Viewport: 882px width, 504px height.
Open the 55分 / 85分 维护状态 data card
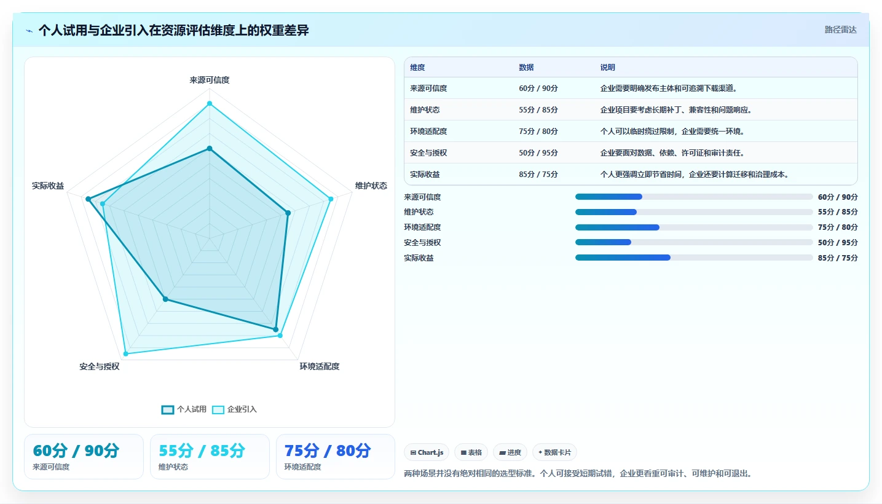[x=210, y=457]
